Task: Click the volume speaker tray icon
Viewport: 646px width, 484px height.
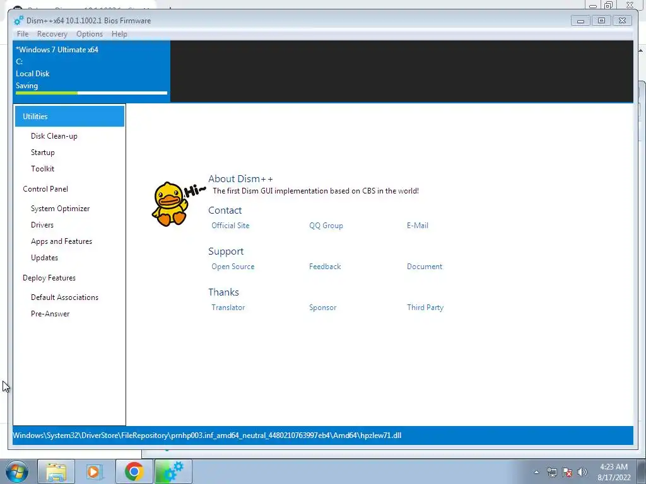Action: tap(582, 472)
